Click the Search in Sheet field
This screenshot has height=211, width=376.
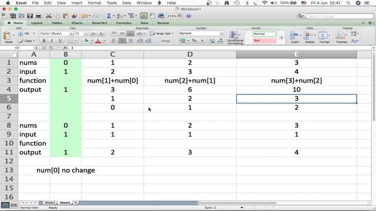[x=340, y=16]
